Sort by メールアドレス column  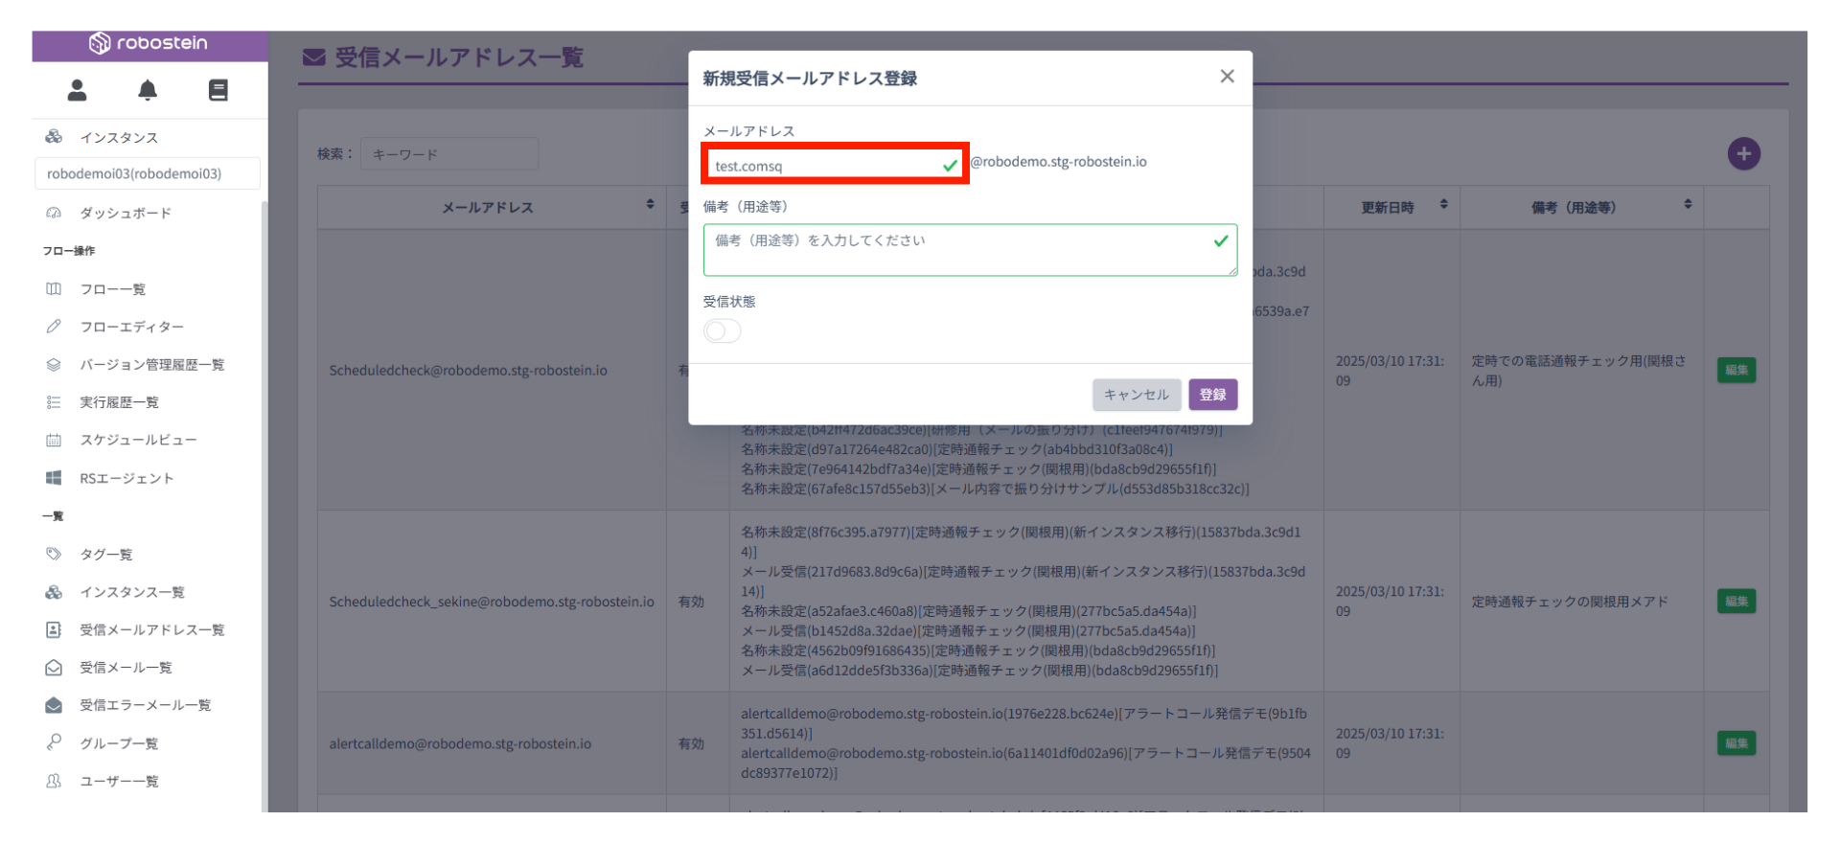650,205
